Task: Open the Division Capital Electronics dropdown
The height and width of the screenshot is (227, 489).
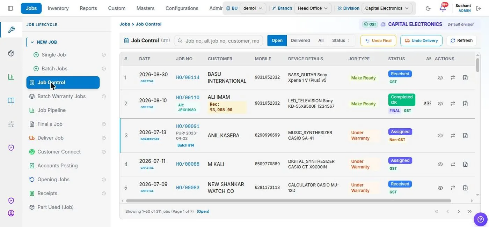Action: pyautogui.click(x=387, y=8)
